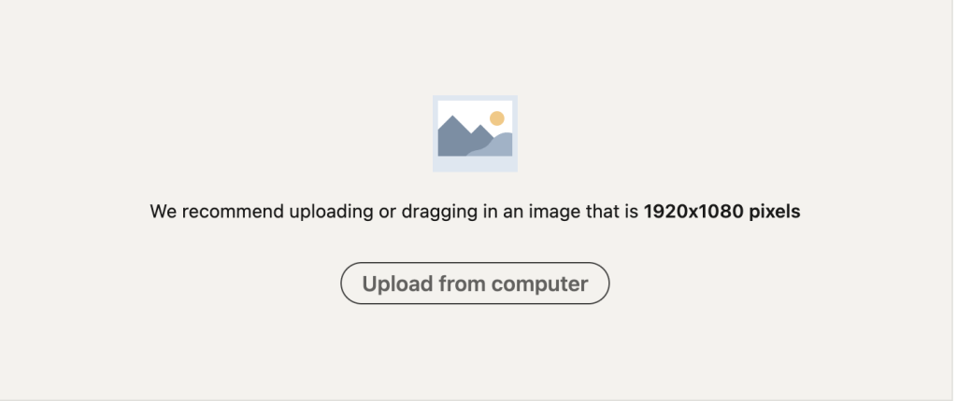Click the image placeholder icon
Image resolution: width=957 pixels, height=401 pixels.
(x=475, y=133)
